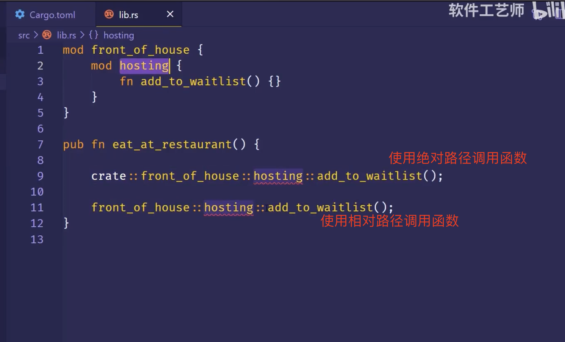This screenshot has width=565, height=342.
Task: Close the lib.rs editor tab
Action: click(170, 14)
